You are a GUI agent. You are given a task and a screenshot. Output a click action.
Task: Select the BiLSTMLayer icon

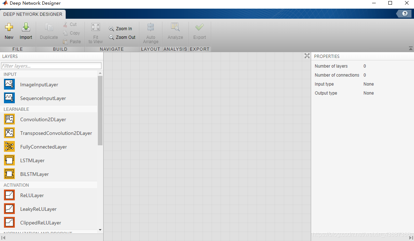(9, 174)
